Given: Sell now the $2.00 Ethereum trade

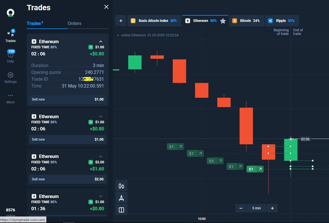Looking at the screenshot, I should (68, 179).
